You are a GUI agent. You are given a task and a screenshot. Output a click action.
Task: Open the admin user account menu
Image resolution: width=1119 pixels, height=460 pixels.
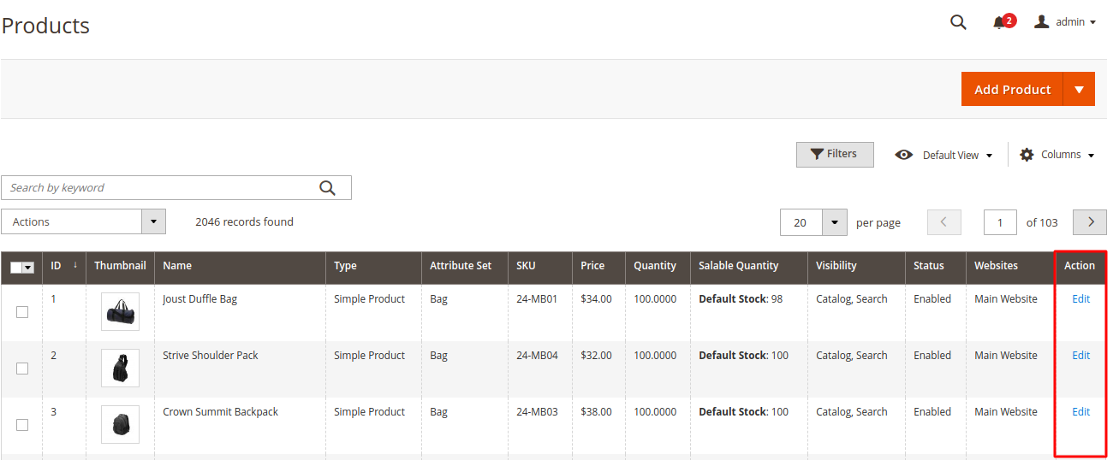click(x=1065, y=22)
